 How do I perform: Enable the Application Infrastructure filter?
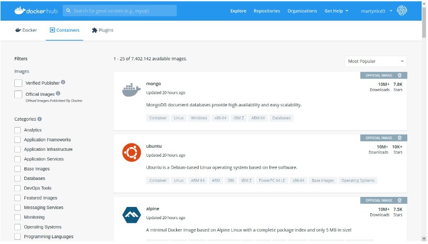(x=18, y=149)
